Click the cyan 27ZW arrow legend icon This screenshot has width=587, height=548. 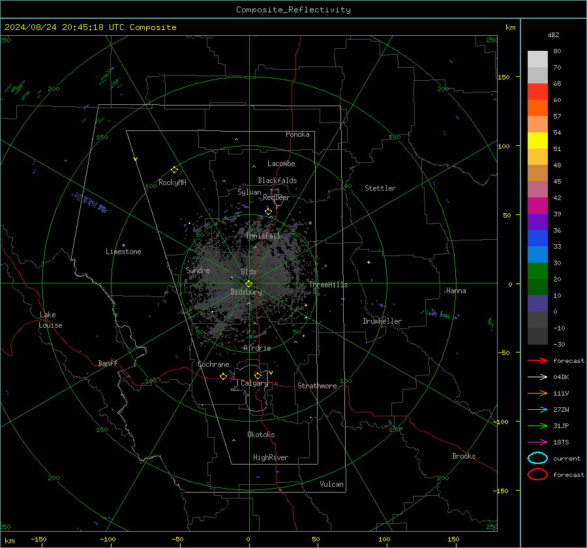pyautogui.click(x=537, y=410)
